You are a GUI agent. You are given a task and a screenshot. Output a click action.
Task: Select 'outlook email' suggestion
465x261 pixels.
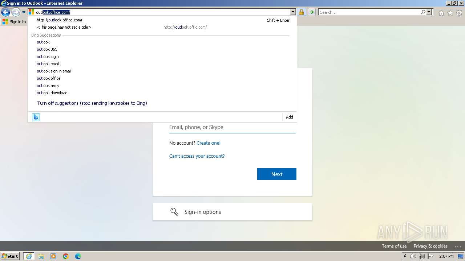[162, 64]
